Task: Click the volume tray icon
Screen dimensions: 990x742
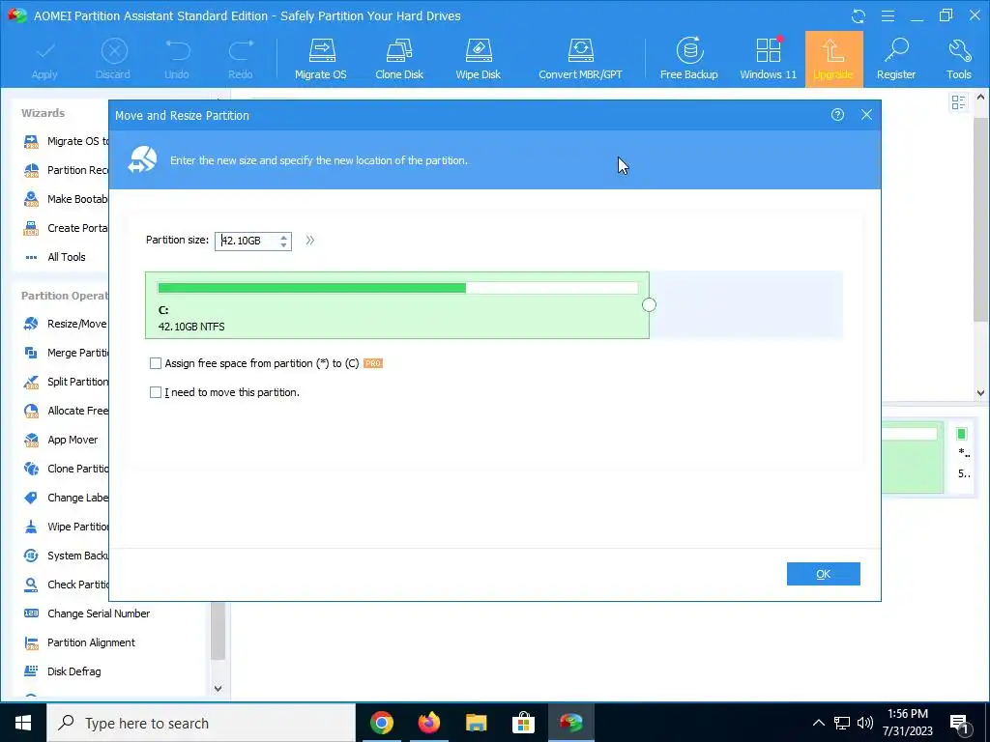Action: pyautogui.click(x=865, y=723)
